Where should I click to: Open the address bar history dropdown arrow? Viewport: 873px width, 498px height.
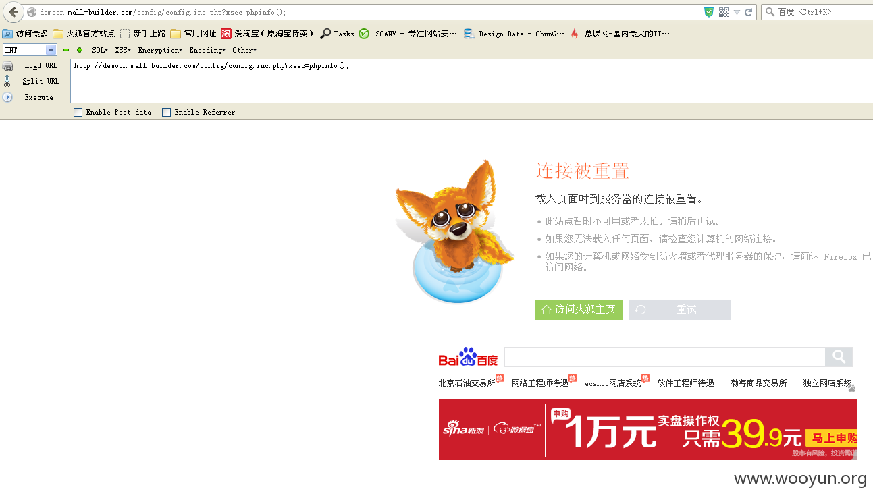(x=737, y=12)
